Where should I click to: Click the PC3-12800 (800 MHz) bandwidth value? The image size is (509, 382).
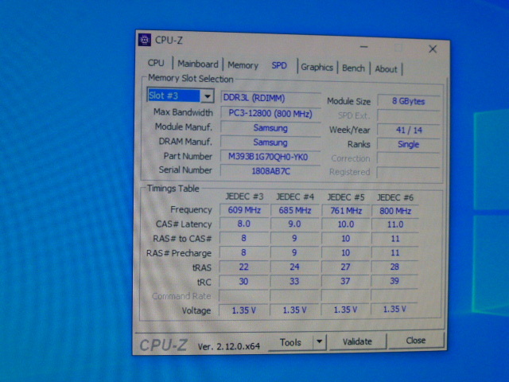(270, 114)
